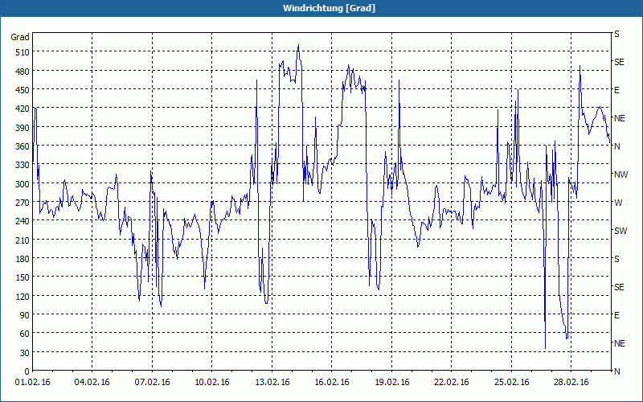Click the 390 y-axis label

click(22, 128)
